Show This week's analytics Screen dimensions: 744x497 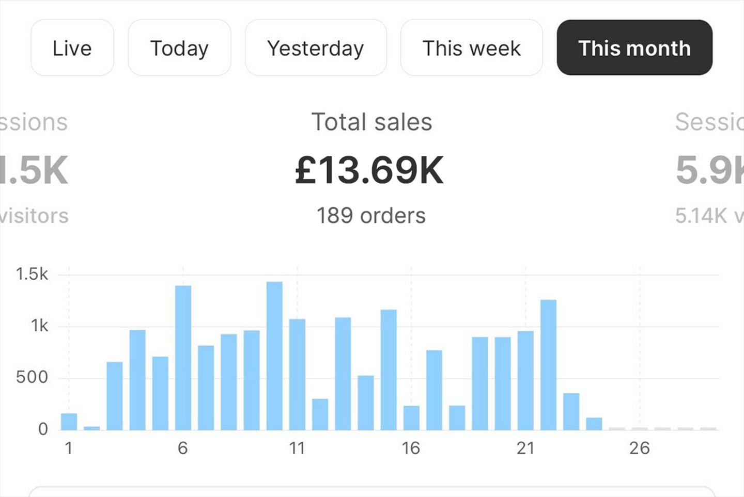coord(471,48)
